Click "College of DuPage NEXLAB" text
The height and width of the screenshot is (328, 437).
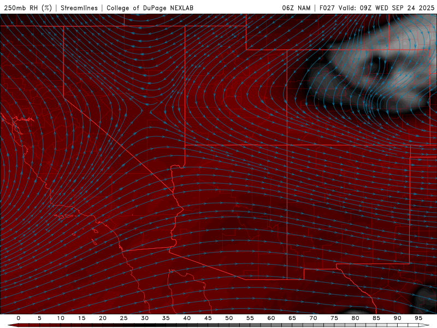150,8
